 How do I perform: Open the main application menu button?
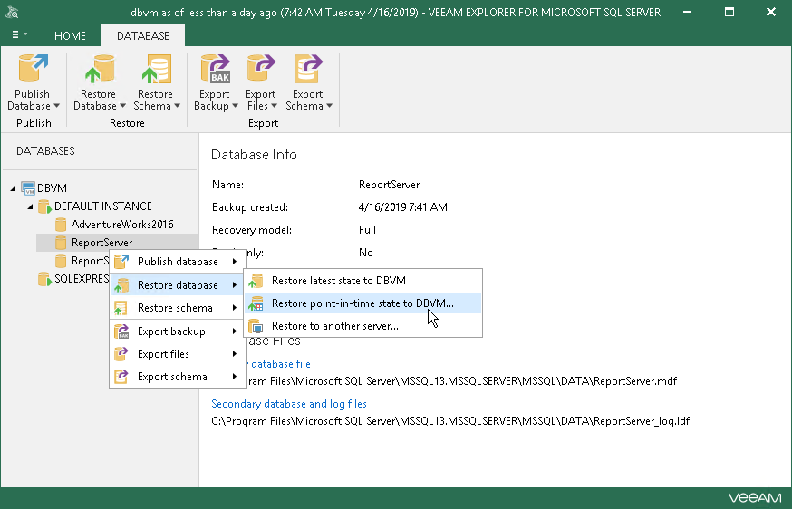coord(19,34)
